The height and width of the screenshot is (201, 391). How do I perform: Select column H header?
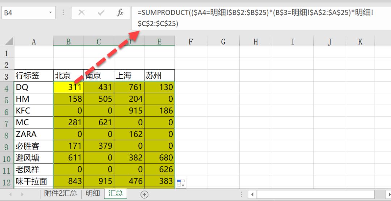coord(256,41)
